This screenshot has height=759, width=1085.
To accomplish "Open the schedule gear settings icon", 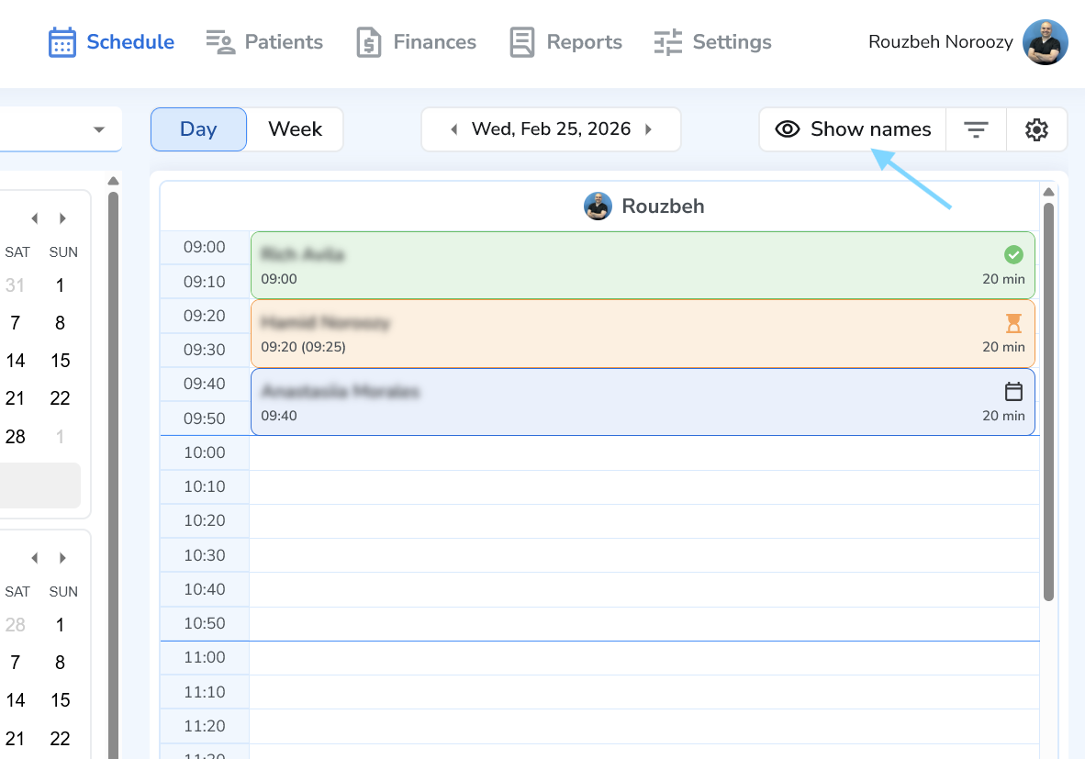I will 1036,129.
